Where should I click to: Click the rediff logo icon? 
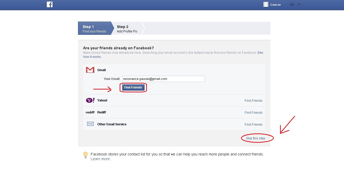coord(90,112)
